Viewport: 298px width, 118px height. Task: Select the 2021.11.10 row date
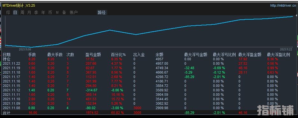coord(11,99)
